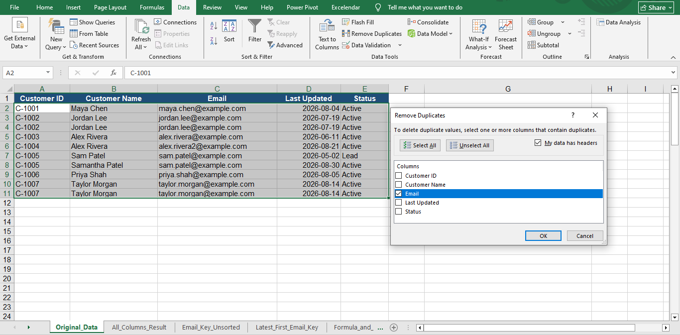This screenshot has height=335, width=680.
Task: Expand the formula bar
Action: tap(673, 73)
